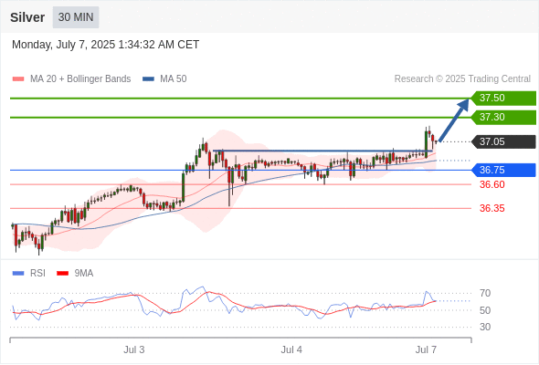Toggle MA 20 + Bollinger Bands legend swatch

click(18, 79)
